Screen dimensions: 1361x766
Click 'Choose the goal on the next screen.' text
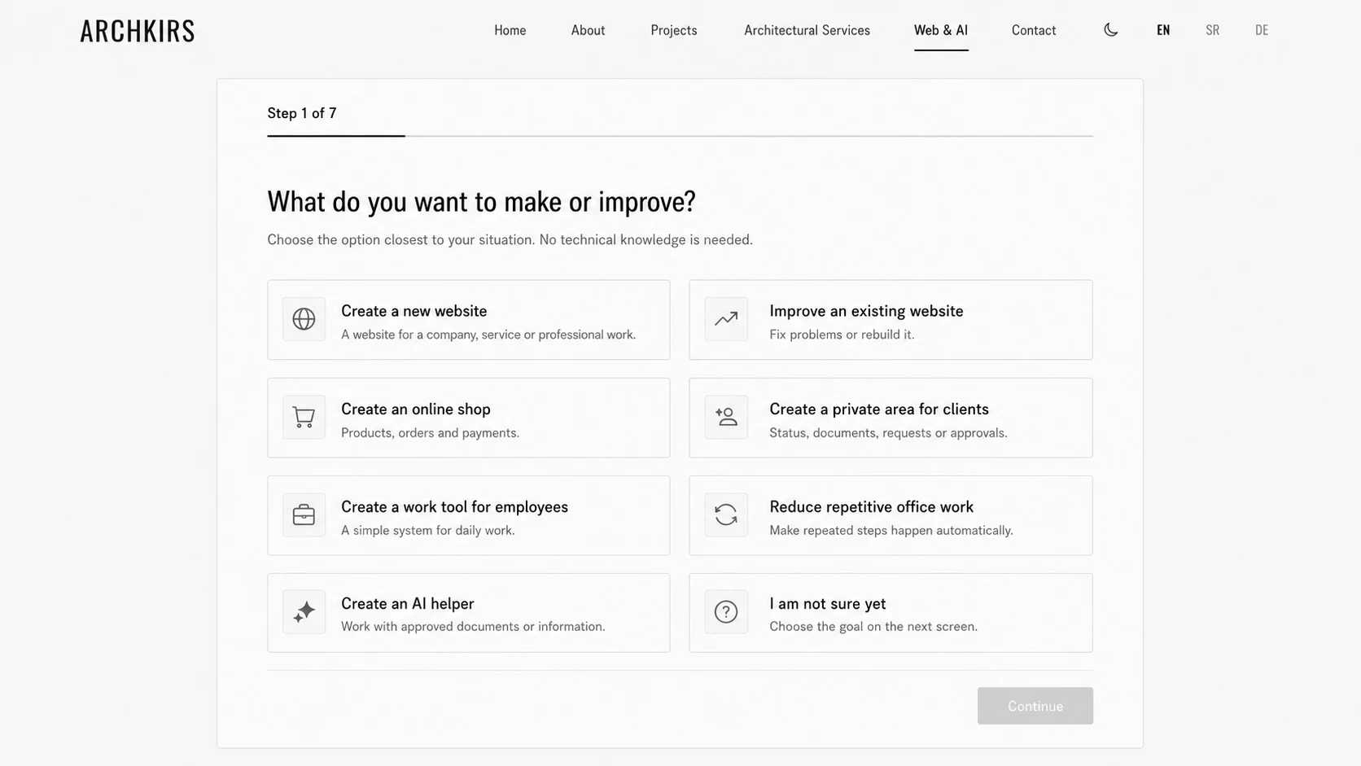point(873,627)
